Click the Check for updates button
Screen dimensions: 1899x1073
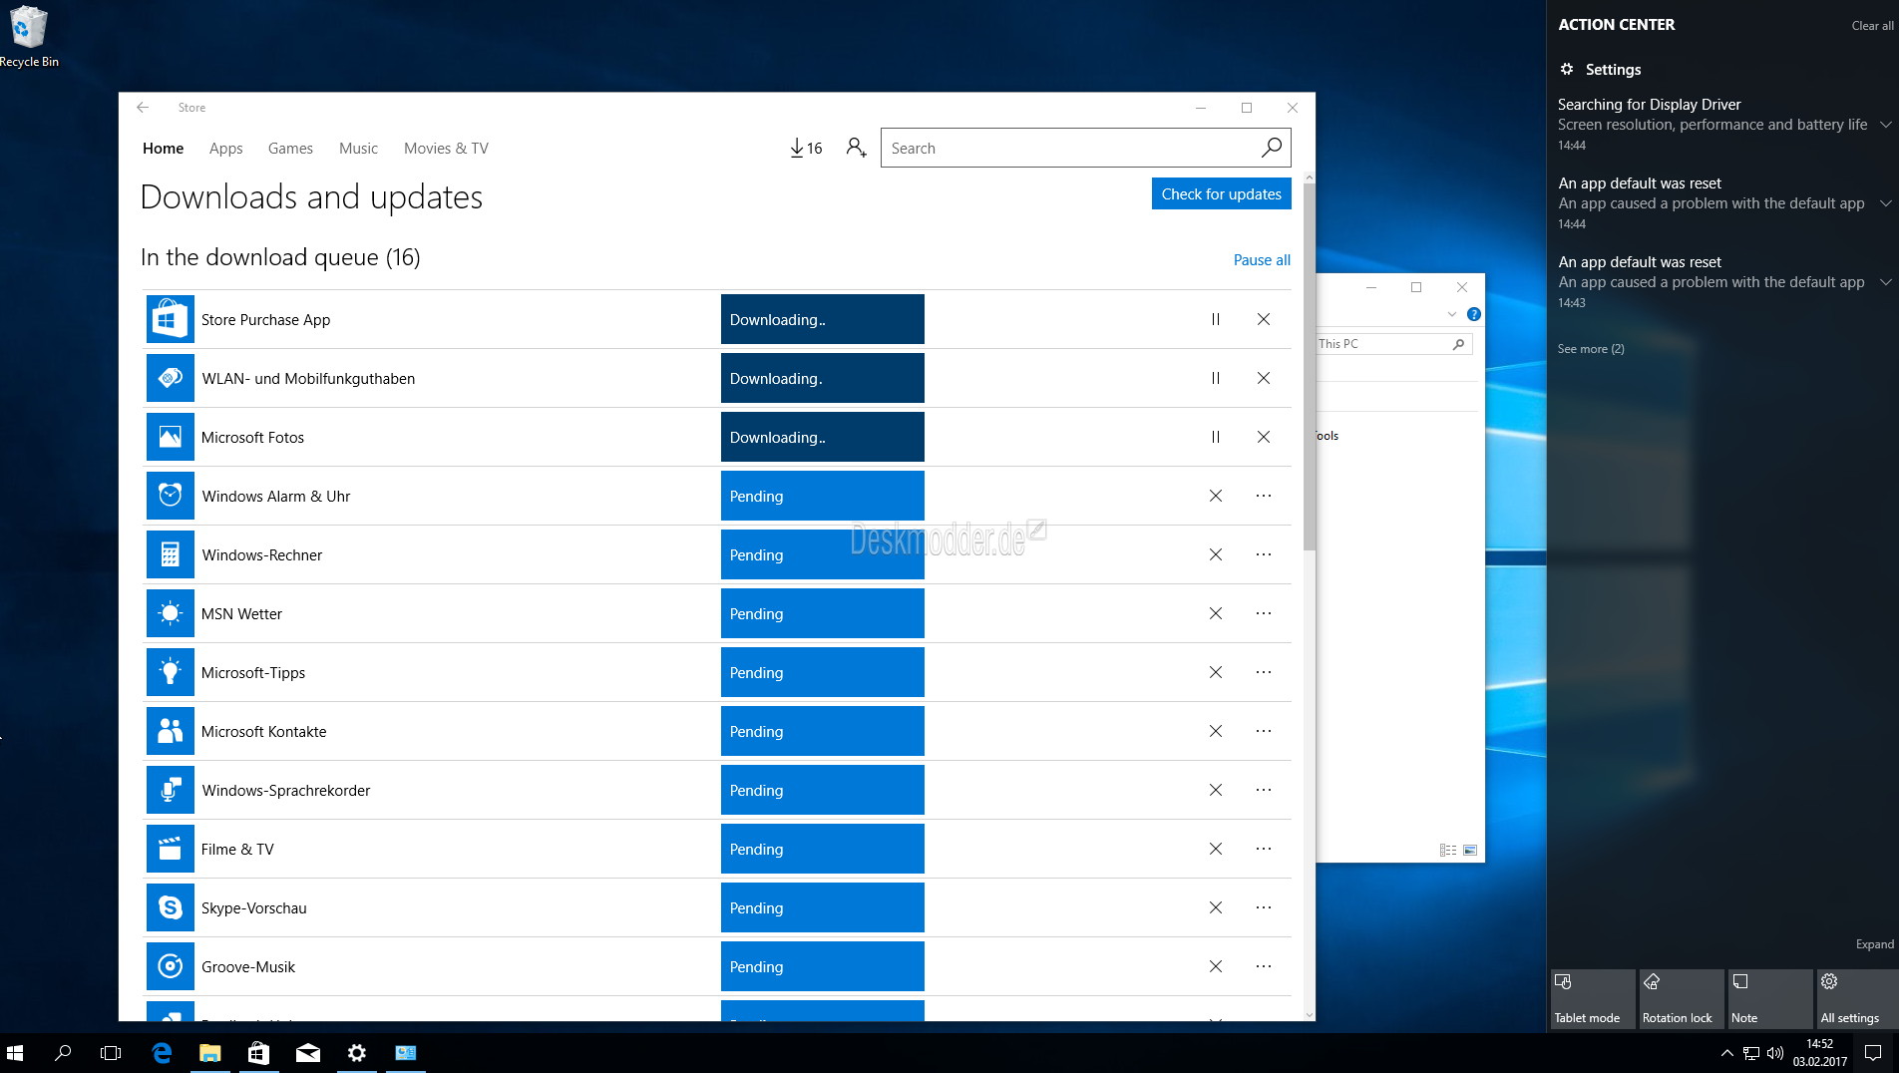point(1221,193)
